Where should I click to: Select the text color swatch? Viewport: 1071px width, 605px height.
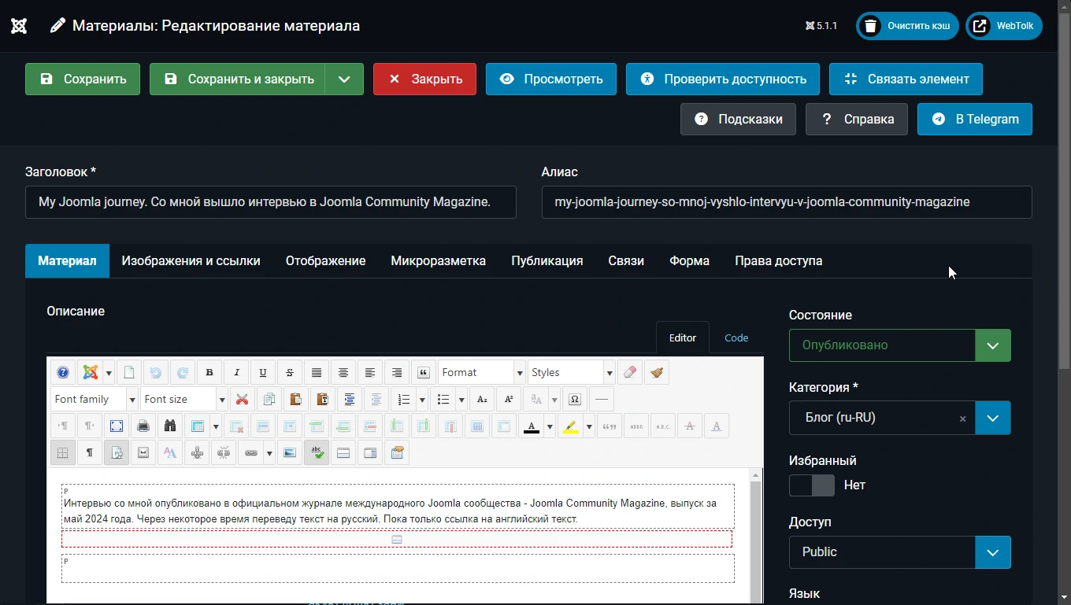tap(532, 426)
